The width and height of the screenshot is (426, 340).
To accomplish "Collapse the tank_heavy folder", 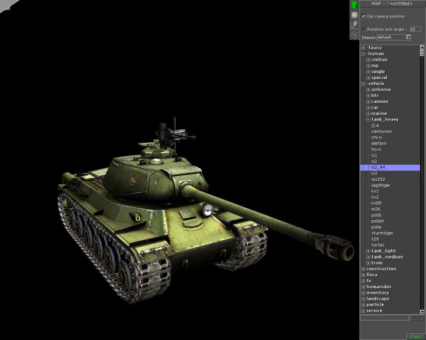I will click(368, 119).
